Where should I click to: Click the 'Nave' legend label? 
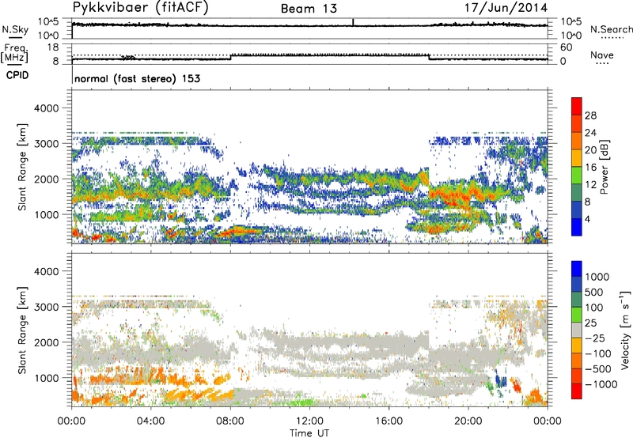pyautogui.click(x=602, y=55)
